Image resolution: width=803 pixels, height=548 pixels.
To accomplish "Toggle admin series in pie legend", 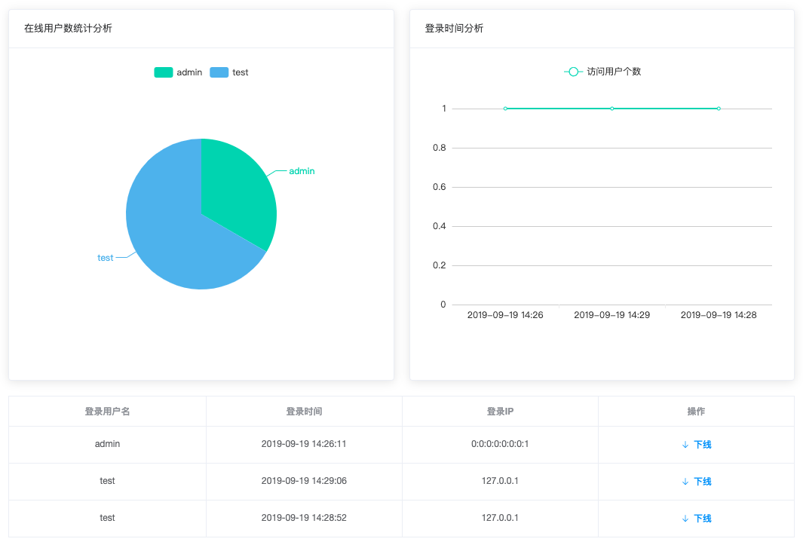I will coord(178,72).
